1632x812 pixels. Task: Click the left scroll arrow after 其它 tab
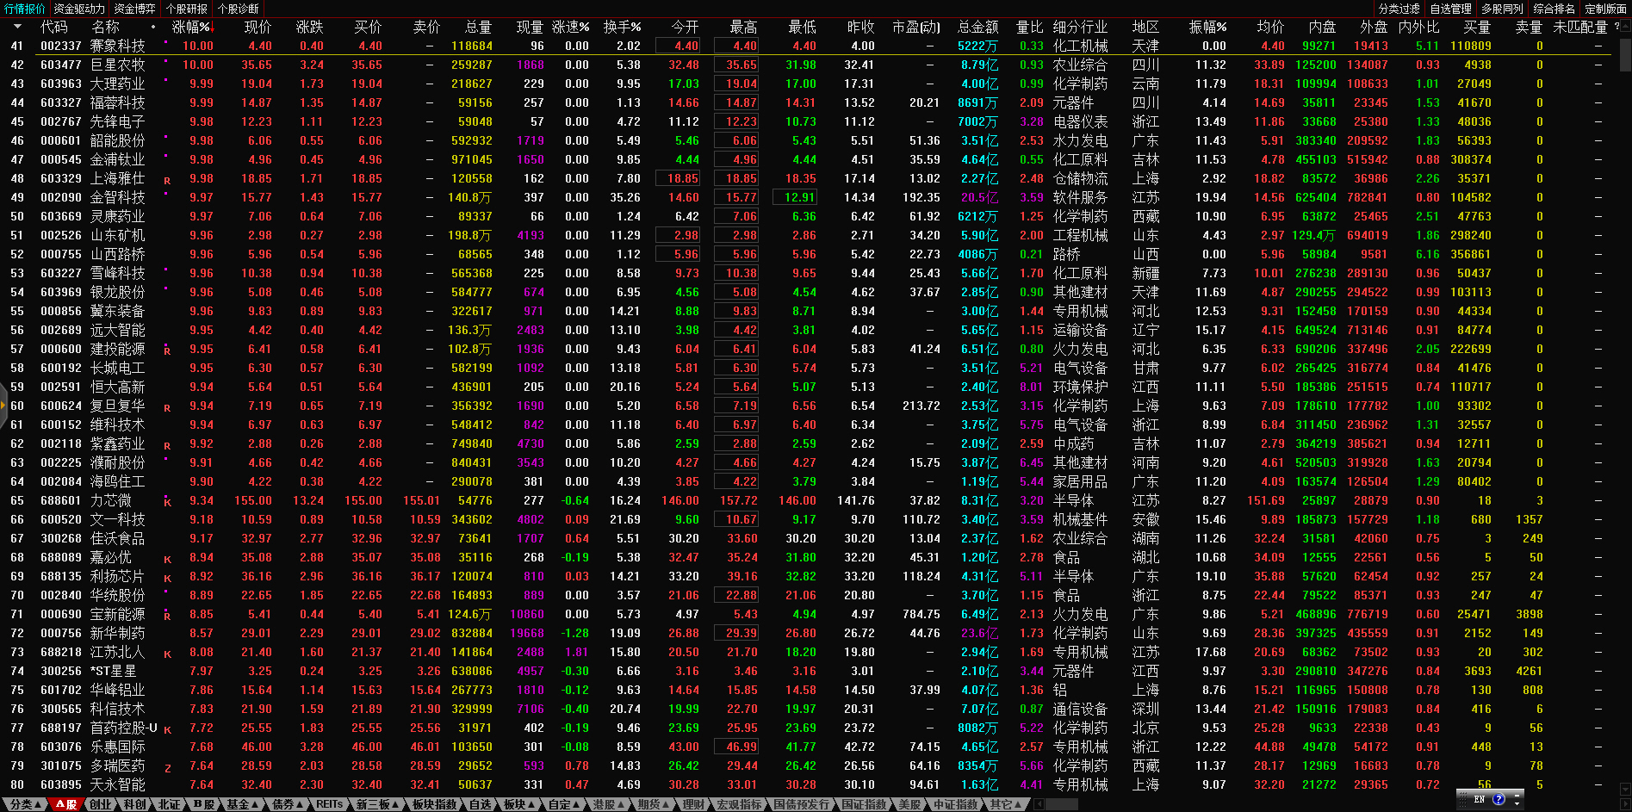pyautogui.click(x=1039, y=804)
